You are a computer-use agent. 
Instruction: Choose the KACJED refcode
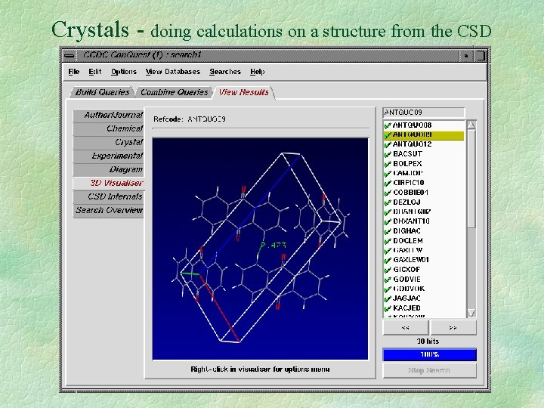(x=406, y=308)
